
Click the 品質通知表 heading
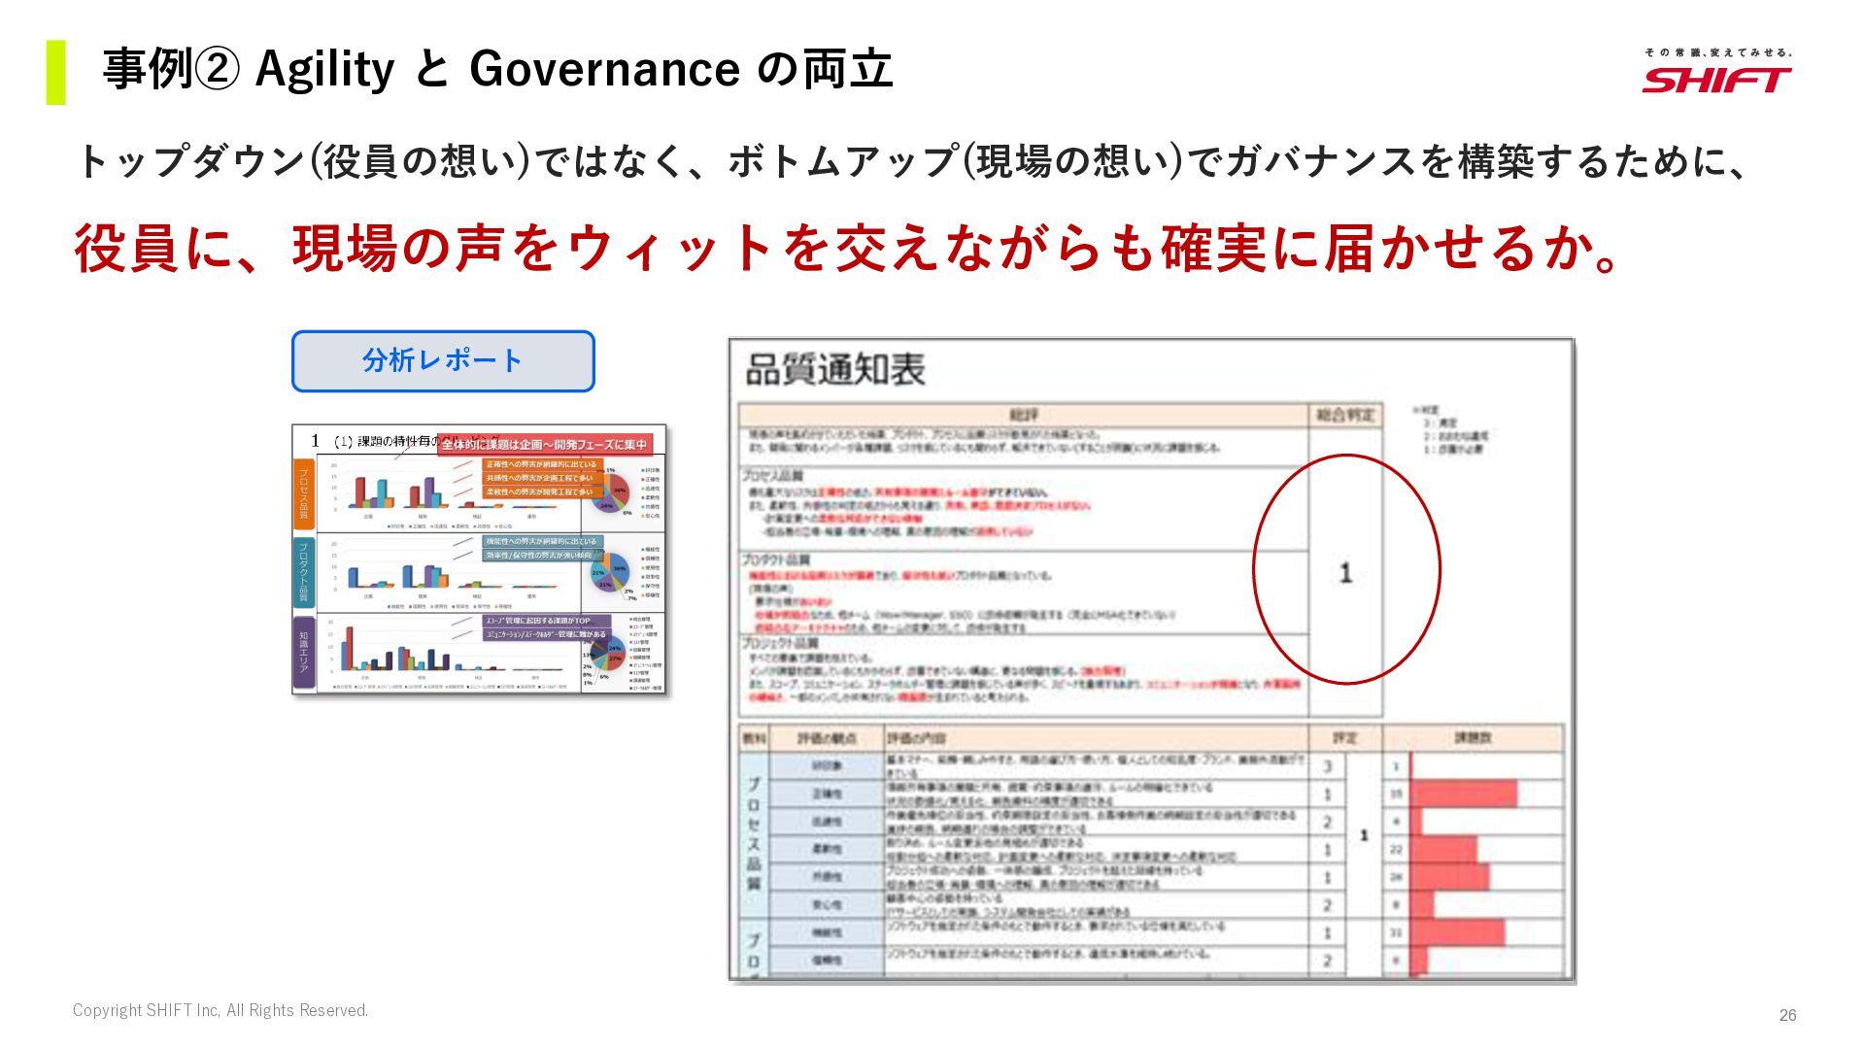(834, 370)
